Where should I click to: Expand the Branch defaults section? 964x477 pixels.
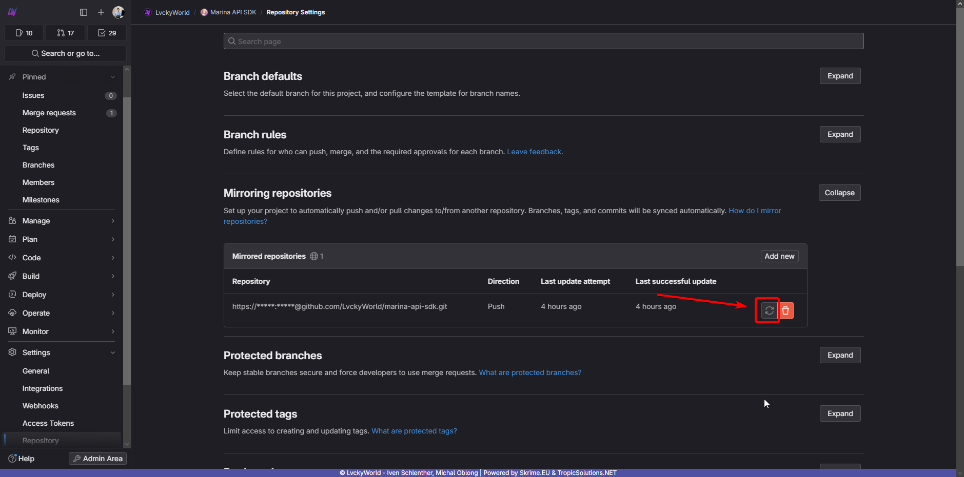coord(840,76)
